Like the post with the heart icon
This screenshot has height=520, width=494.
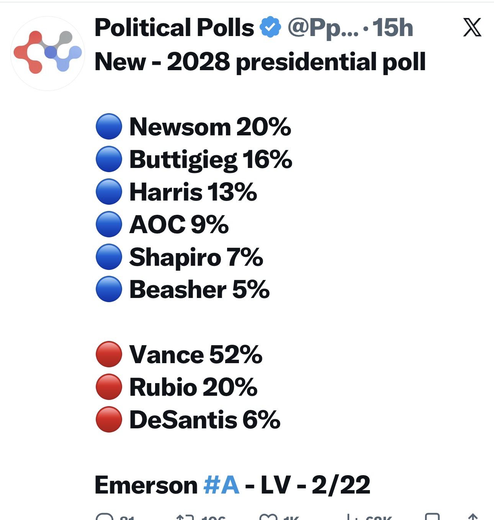coord(268,517)
